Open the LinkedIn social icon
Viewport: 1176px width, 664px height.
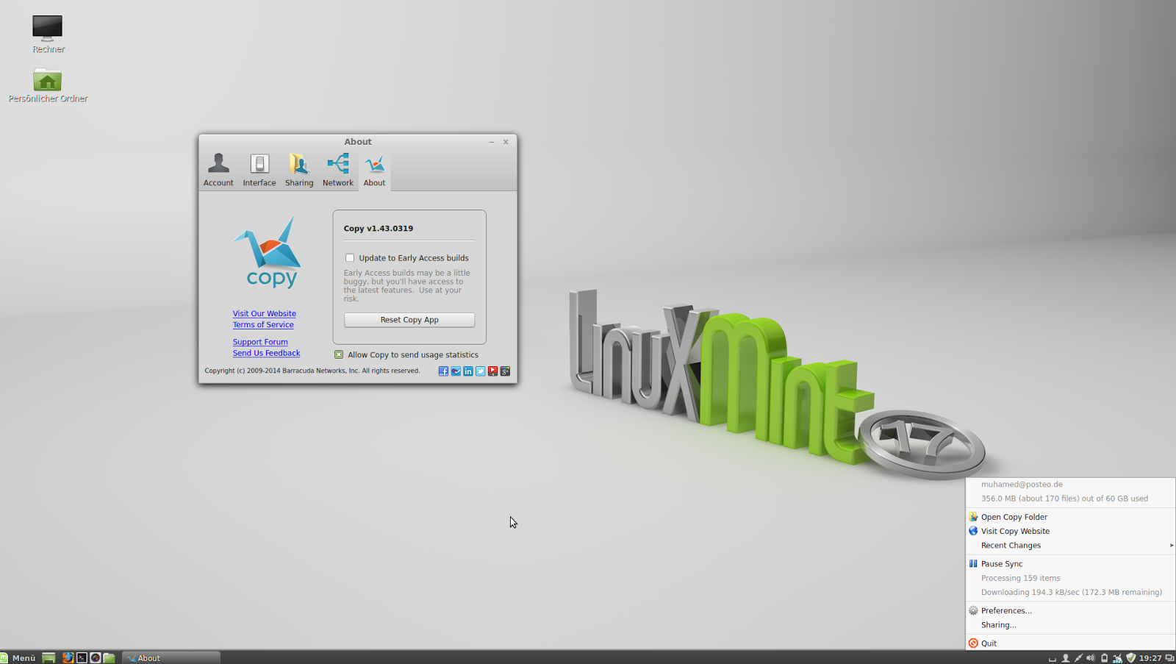point(468,371)
